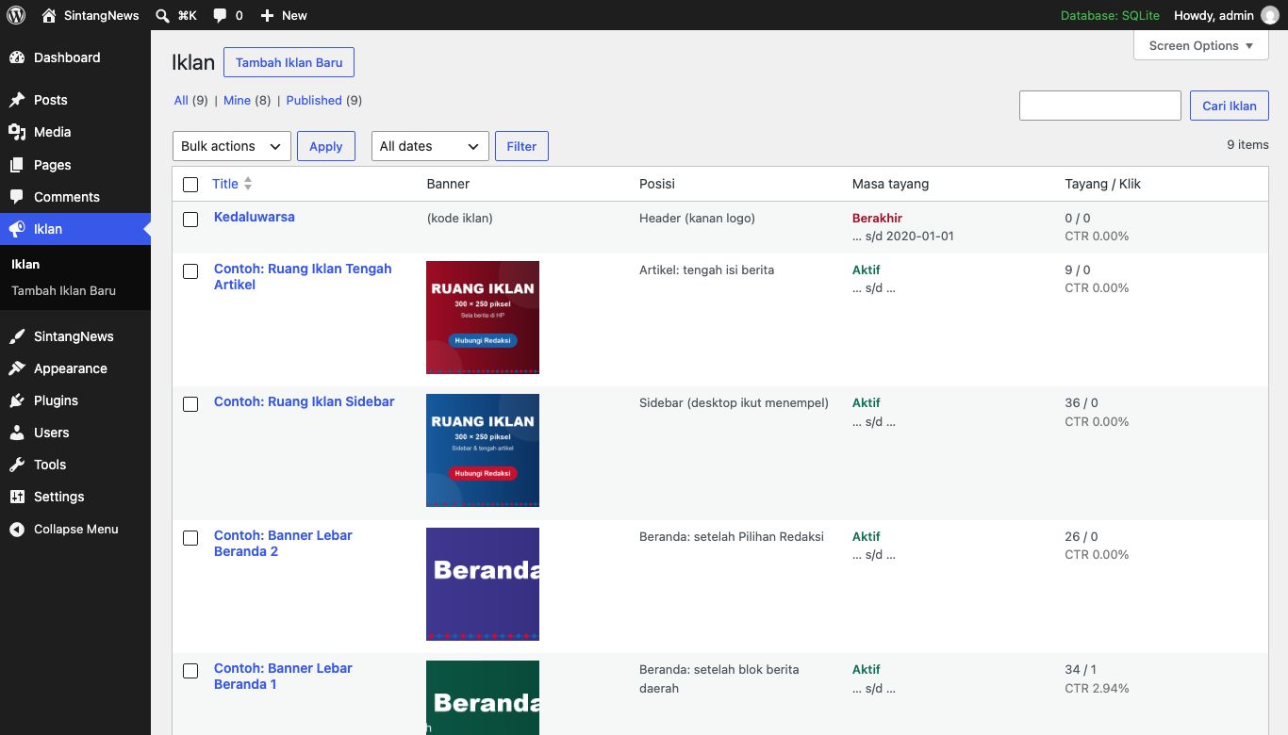
Task: Open the Plugins plug icon in the sidebar
Action: (x=17, y=400)
